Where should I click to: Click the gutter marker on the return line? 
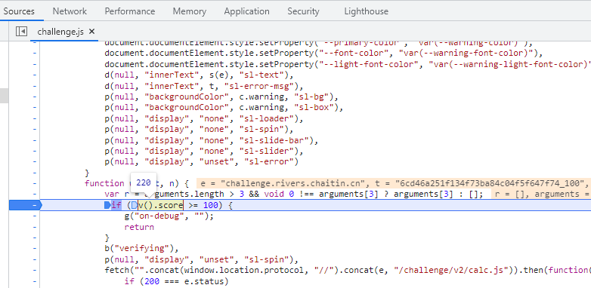pos(35,227)
